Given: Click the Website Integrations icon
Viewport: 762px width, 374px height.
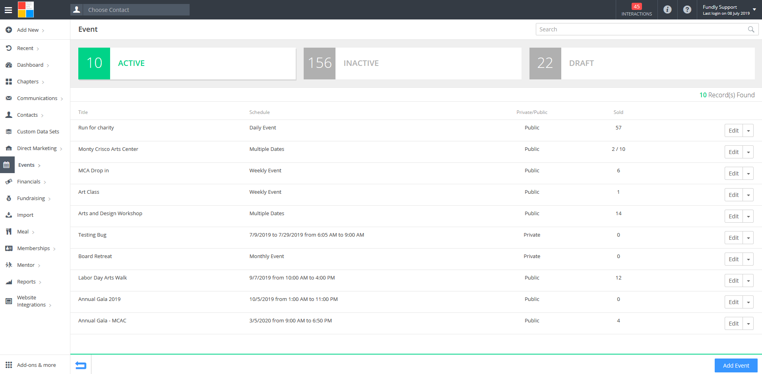Looking at the screenshot, I should point(9,301).
